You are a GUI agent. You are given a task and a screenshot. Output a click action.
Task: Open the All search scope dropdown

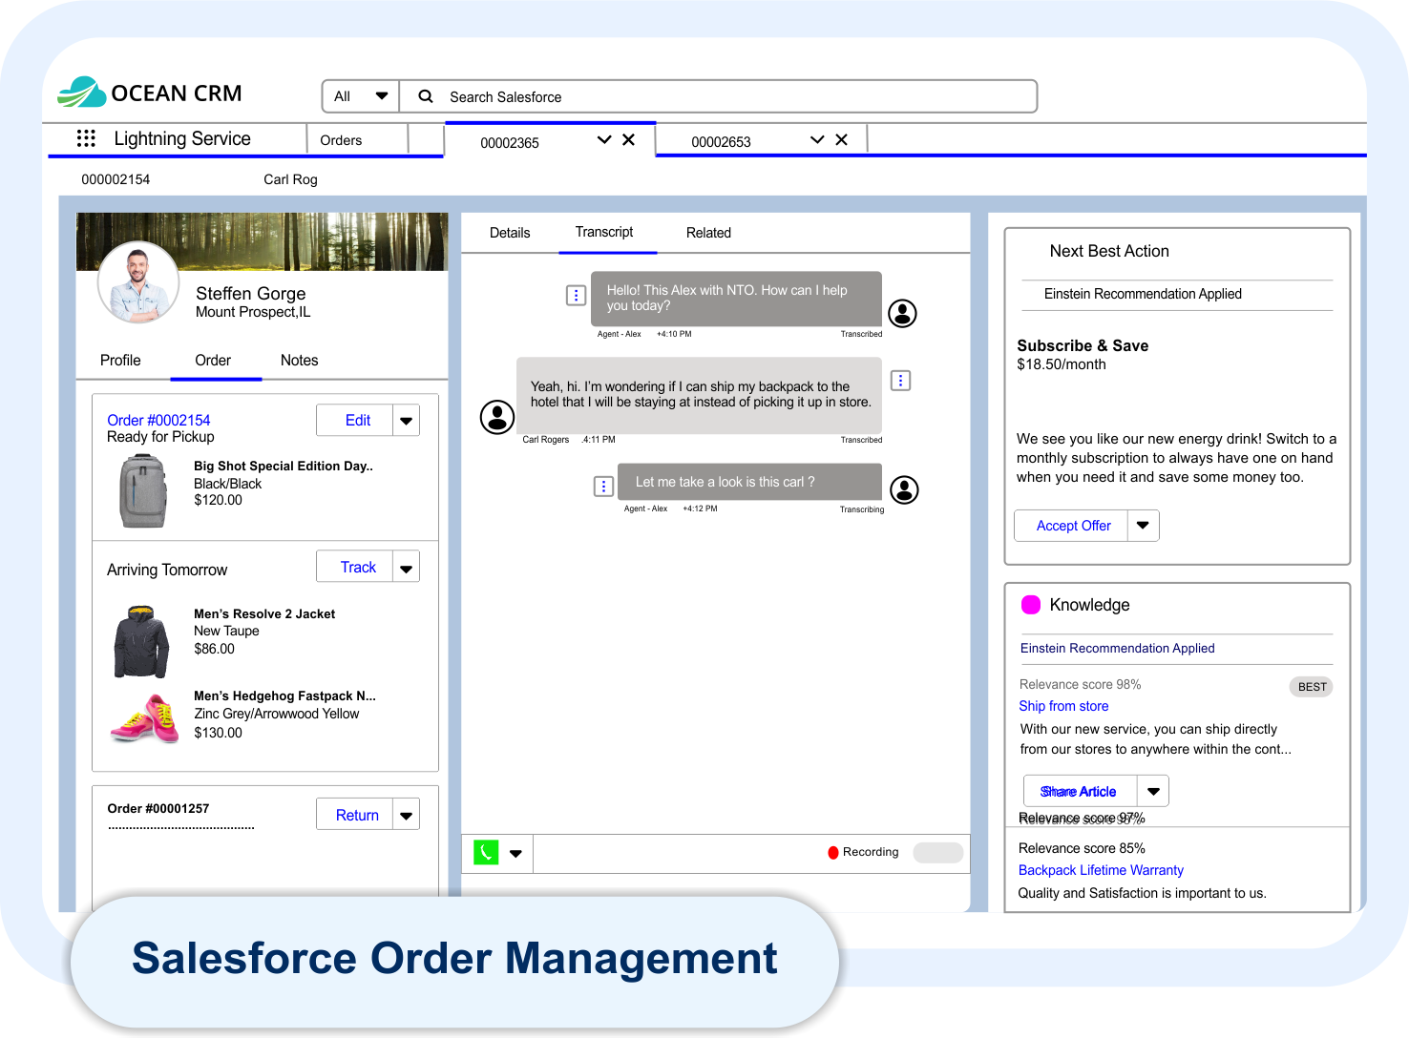pos(361,96)
